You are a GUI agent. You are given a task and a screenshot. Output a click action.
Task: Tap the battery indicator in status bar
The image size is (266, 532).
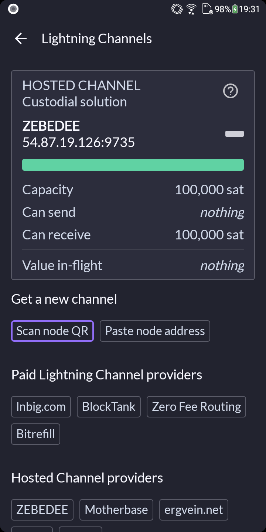point(235,9)
